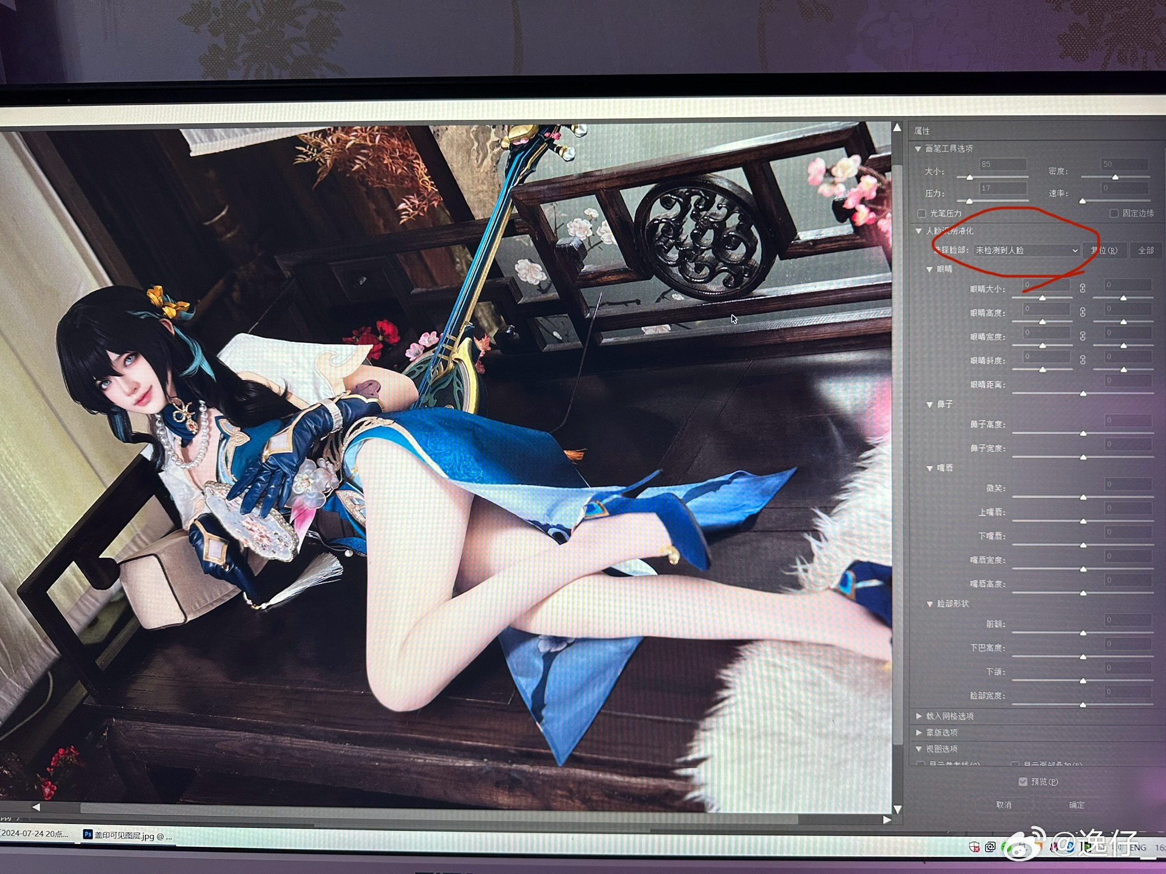The width and height of the screenshot is (1166, 874).
Task: Click the preview vertical scroll up arrow
Action: (897, 128)
